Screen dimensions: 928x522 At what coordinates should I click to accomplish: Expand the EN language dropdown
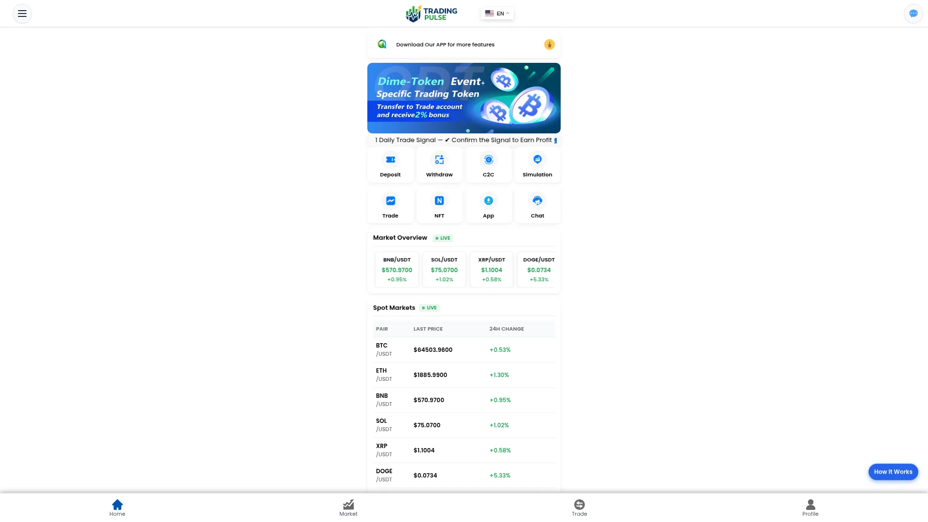497,14
